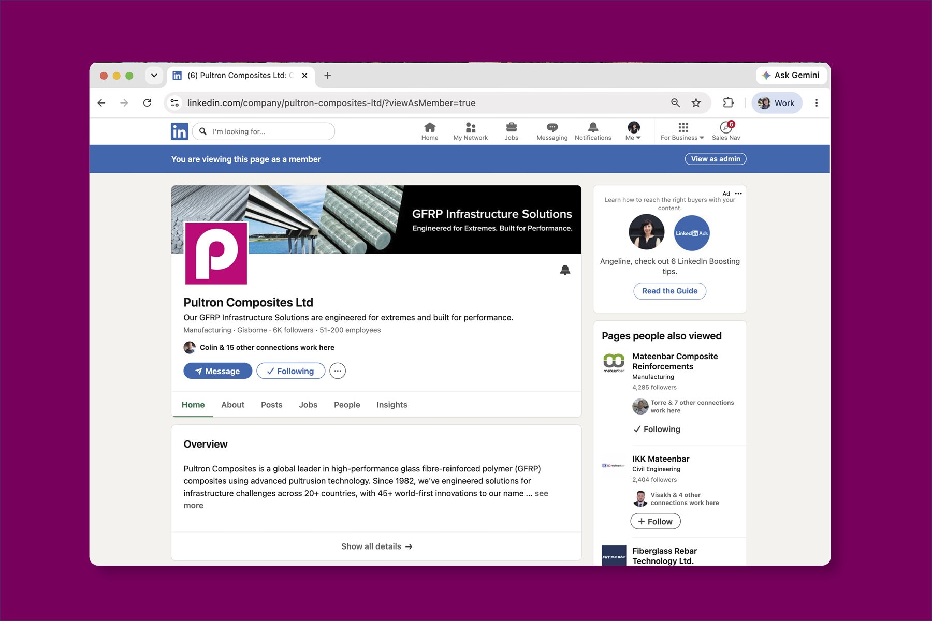
Task: Bookmark this page with the star
Action: [696, 103]
